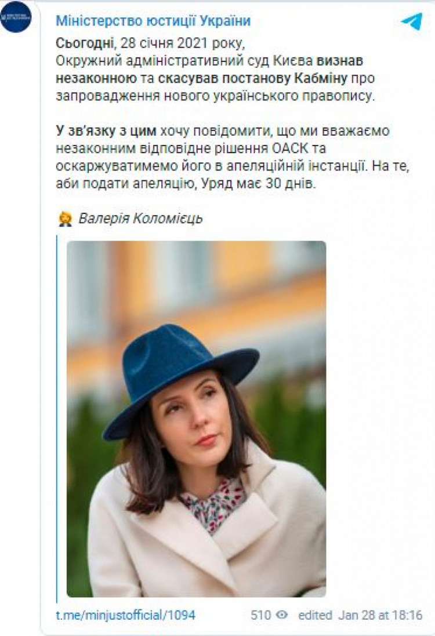Click the 510 views counter
The height and width of the screenshot is (636, 435).
260,615
